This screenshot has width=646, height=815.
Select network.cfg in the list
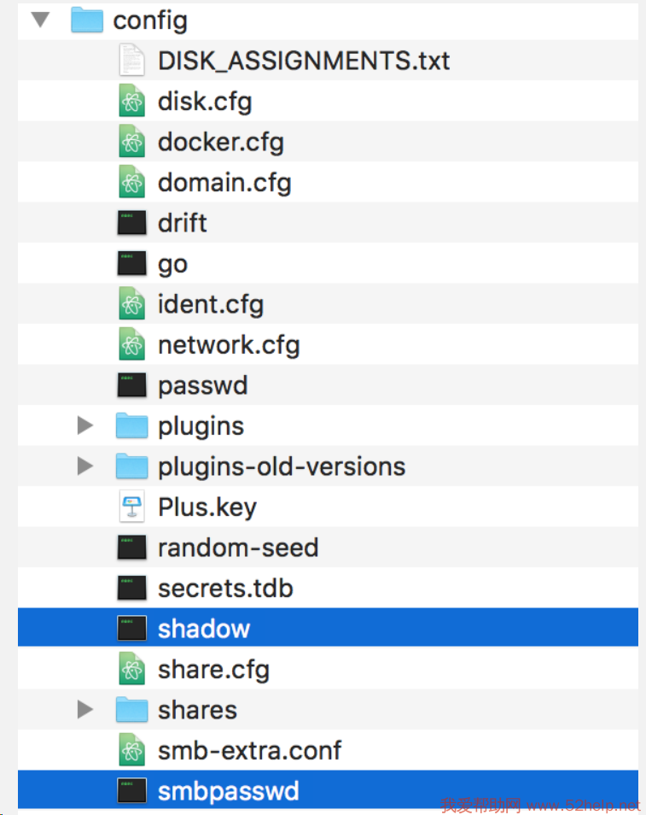[229, 345]
